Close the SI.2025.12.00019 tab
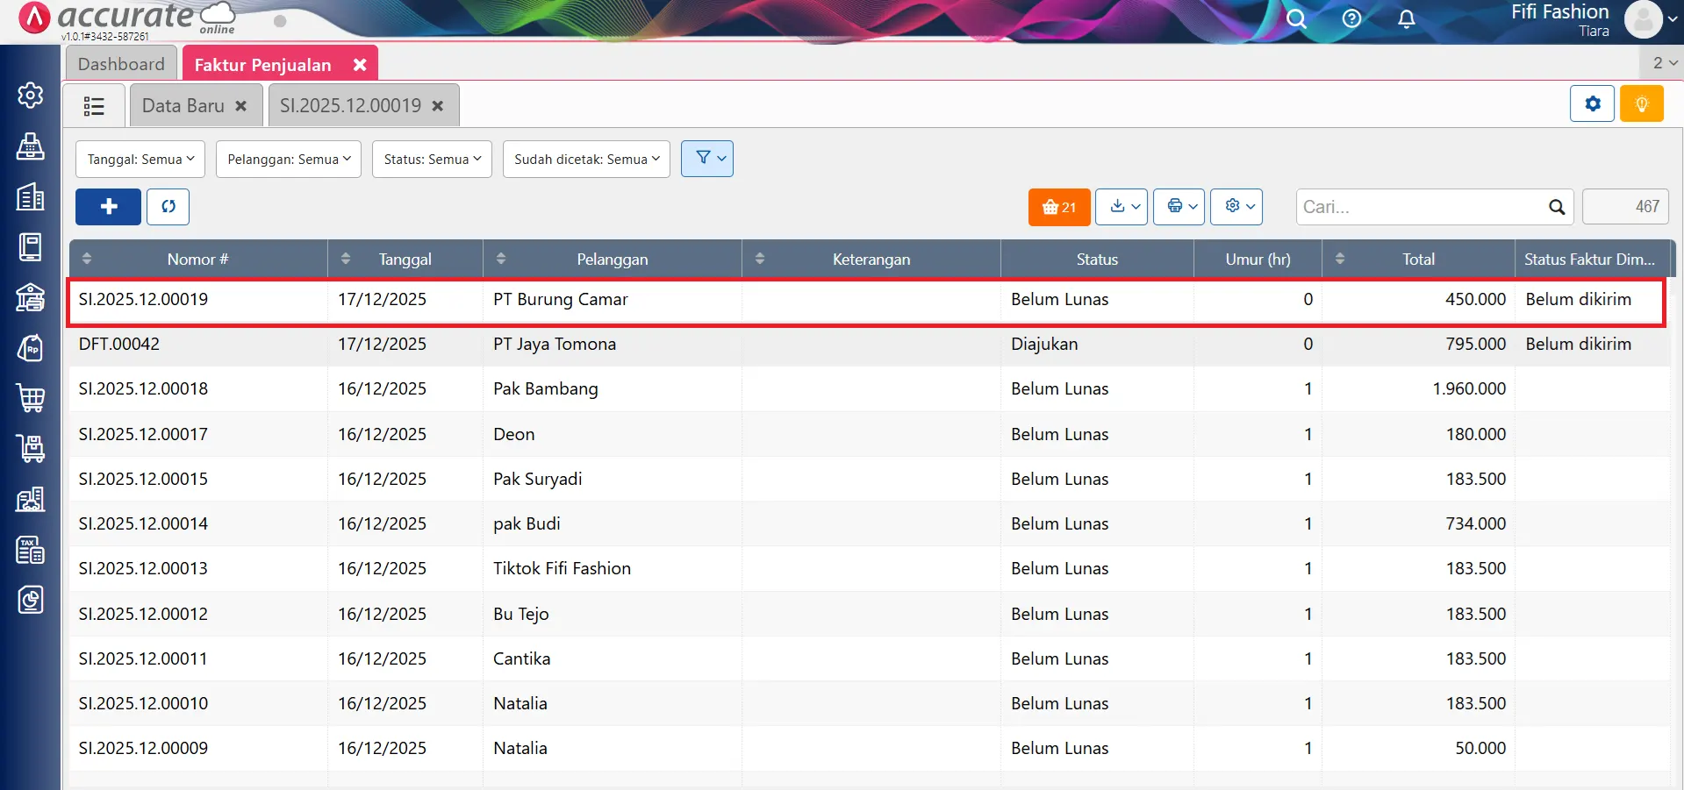Image resolution: width=1684 pixels, height=790 pixels. 438,106
